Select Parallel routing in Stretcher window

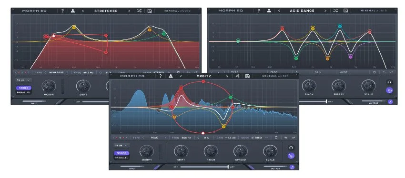click(x=24, y=92)
